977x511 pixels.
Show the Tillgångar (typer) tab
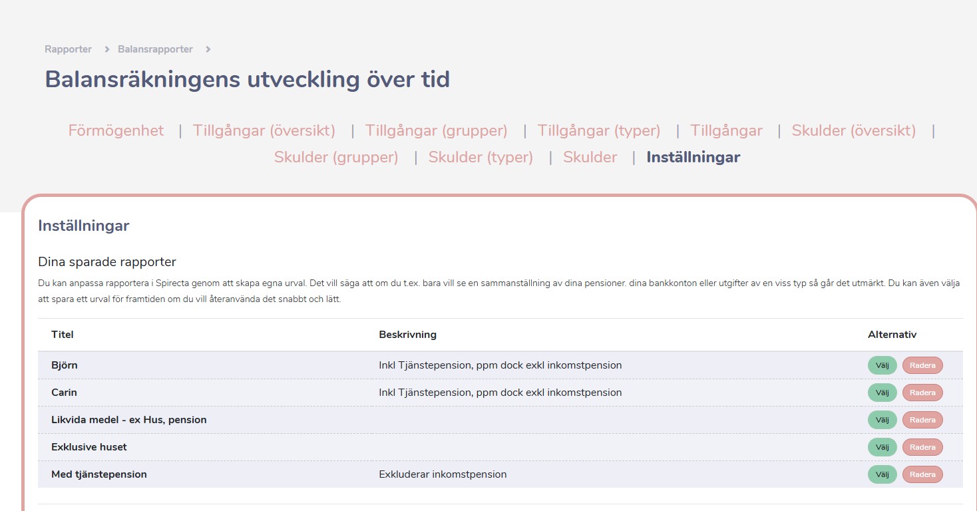(x=598, y=130)
